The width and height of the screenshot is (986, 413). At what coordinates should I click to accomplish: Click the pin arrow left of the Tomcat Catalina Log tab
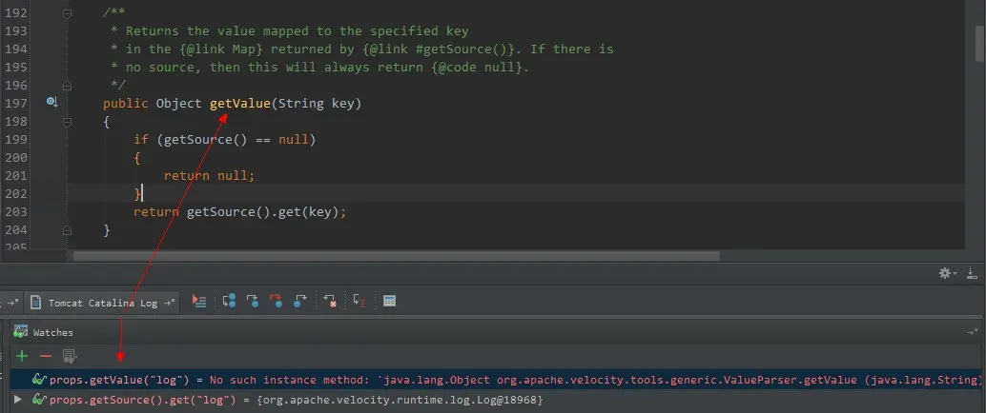13,303
